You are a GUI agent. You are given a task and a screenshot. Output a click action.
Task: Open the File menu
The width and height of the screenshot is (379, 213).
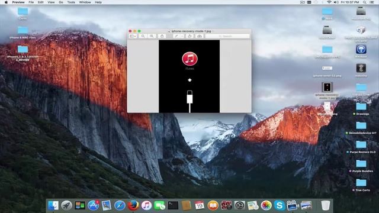click(31, 2)
